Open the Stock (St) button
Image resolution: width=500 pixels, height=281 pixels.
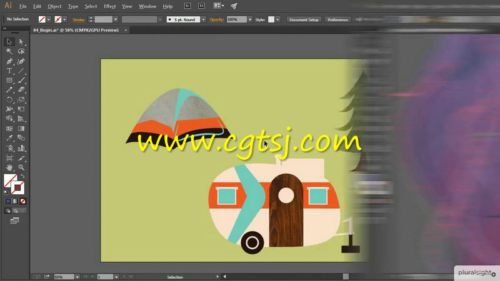click(201, 6)
